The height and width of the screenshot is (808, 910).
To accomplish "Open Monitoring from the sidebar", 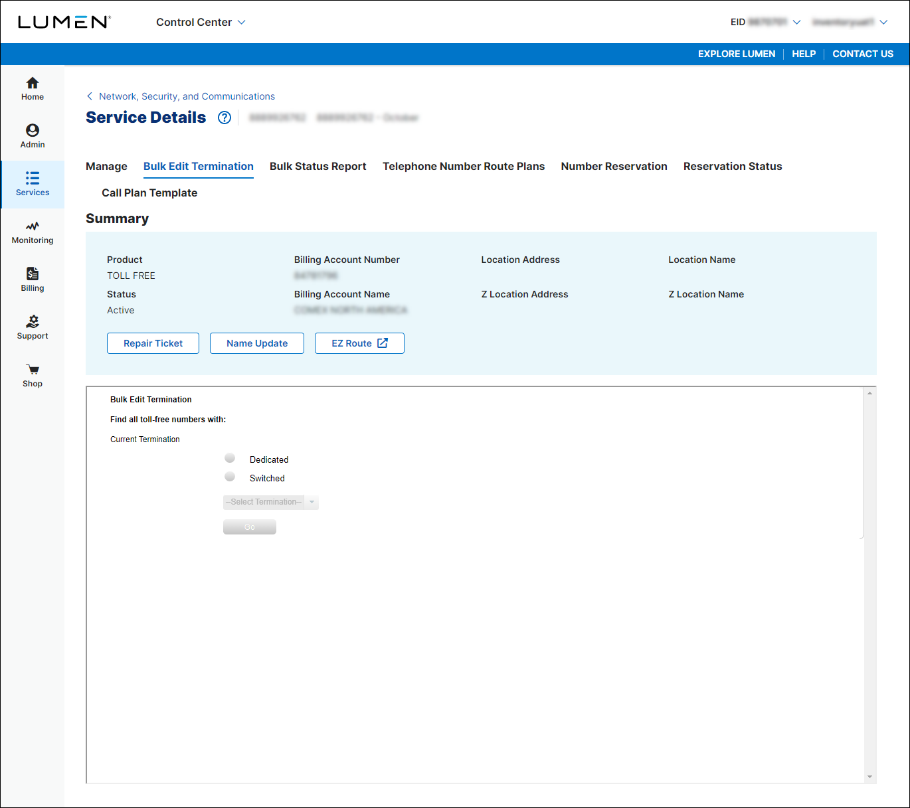I will (32, 232).
